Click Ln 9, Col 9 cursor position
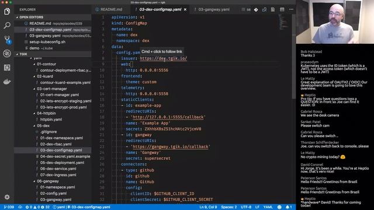Screen dimensions: 374x210 coord(208,207)
